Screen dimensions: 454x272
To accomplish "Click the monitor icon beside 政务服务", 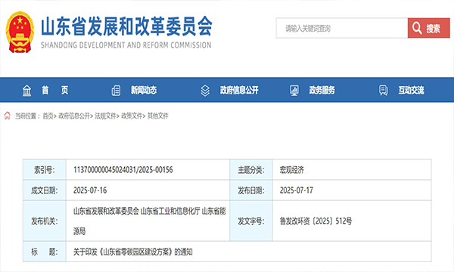I will tap(294, 91).
